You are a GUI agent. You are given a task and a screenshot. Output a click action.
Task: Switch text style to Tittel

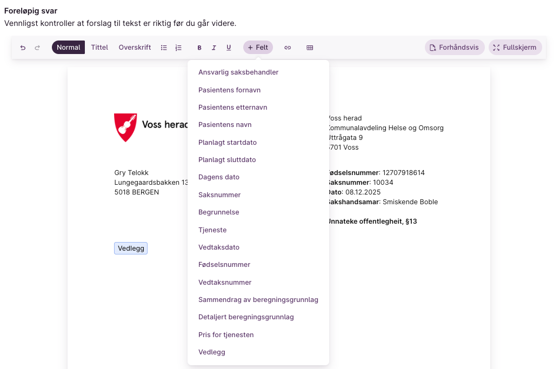pos(99,48)
